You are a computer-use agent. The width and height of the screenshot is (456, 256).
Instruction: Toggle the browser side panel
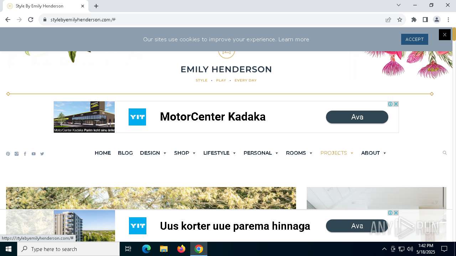click(425, 20)
